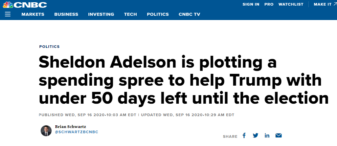
Task: Open the hamburger navigation menu
Action: pyautogui.click(x=8, y=14)
